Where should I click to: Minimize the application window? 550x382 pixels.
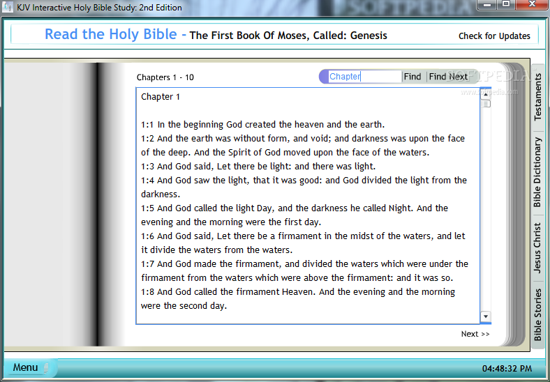(487, 5)
